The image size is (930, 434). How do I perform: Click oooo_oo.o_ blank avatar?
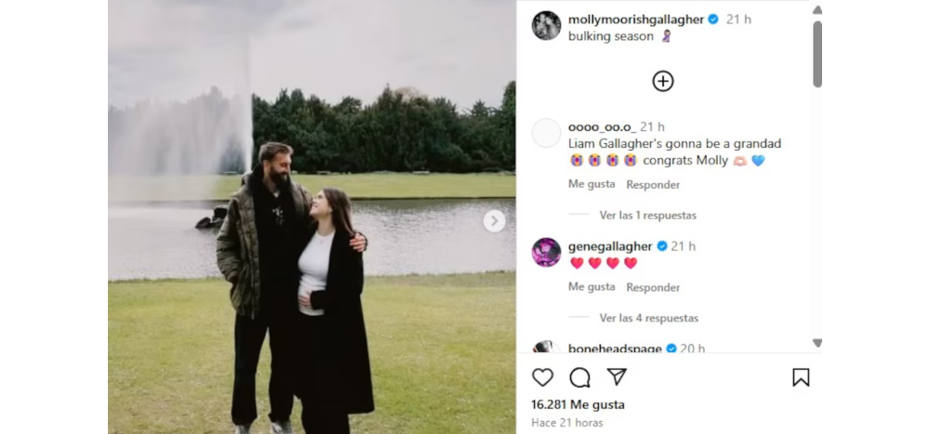coord(546,134)
